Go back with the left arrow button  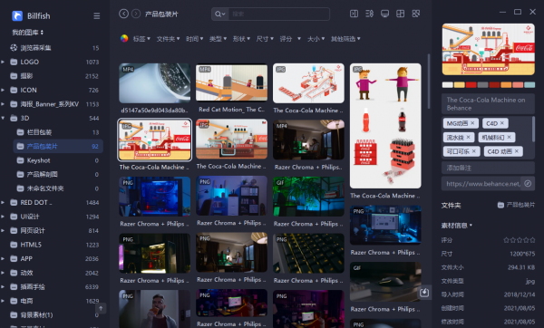click(123, 14)
